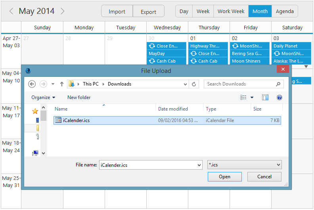The height and width of the screenshot is (210, 314).
Task: Refresh the Downloads folder listing
Action: (194, 84)
